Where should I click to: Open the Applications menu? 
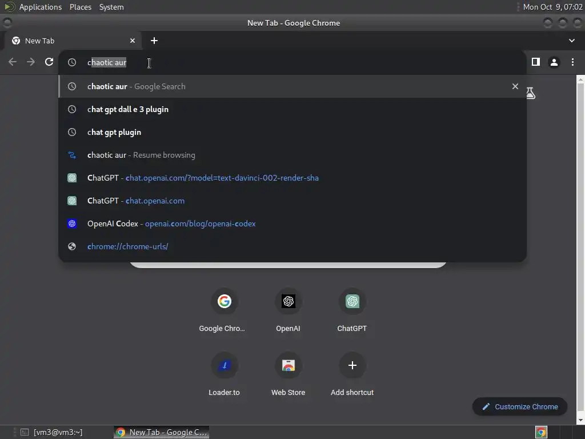pyautogui.click(x=41, y=7)
